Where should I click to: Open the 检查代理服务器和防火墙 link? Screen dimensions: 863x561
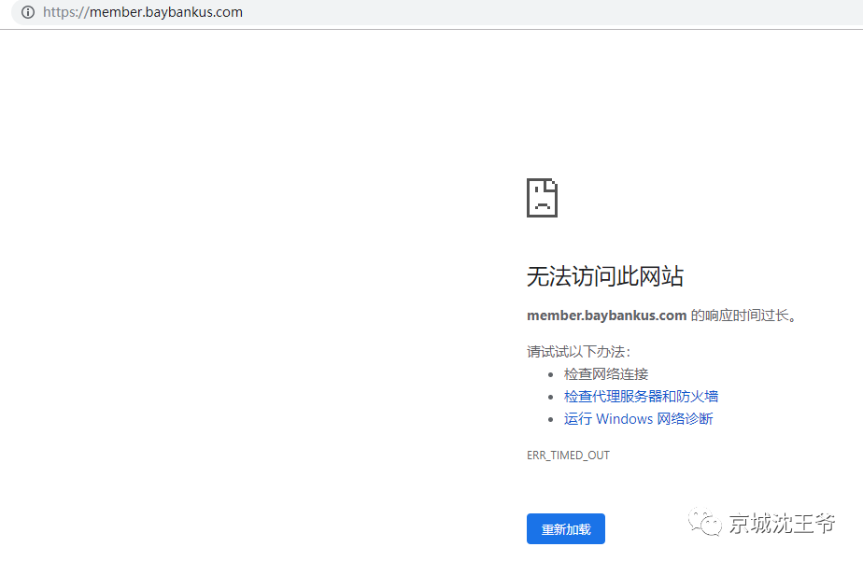tap(641, 396)
